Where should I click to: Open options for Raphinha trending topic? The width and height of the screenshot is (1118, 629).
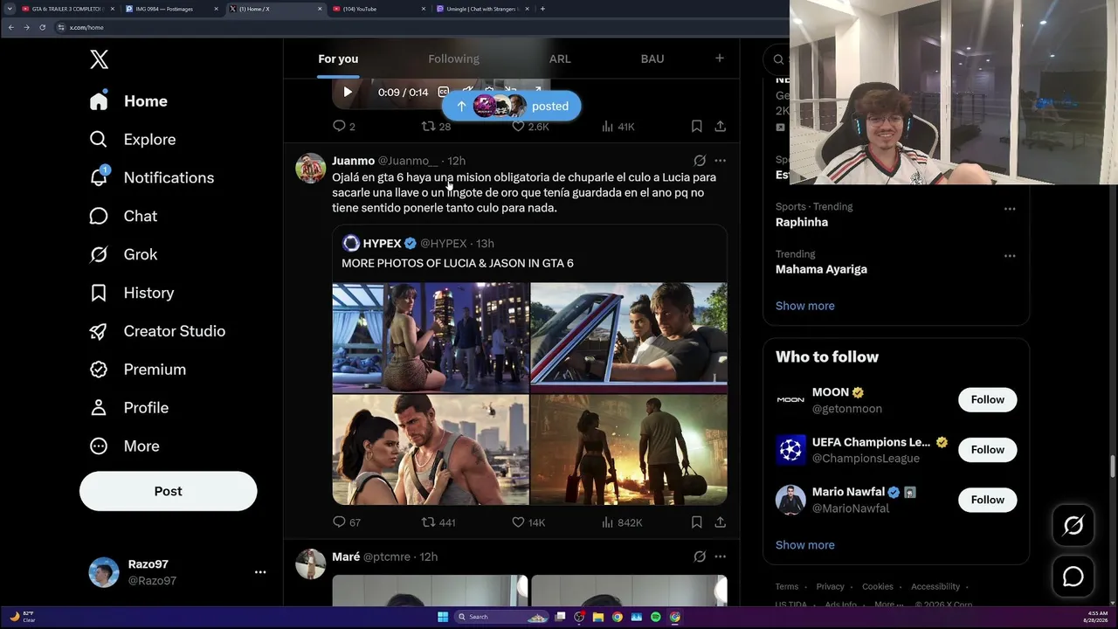[1010, 209]
